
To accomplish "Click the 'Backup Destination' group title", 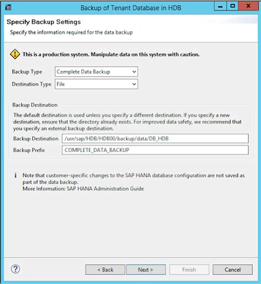I will click(x=35, y=105).
